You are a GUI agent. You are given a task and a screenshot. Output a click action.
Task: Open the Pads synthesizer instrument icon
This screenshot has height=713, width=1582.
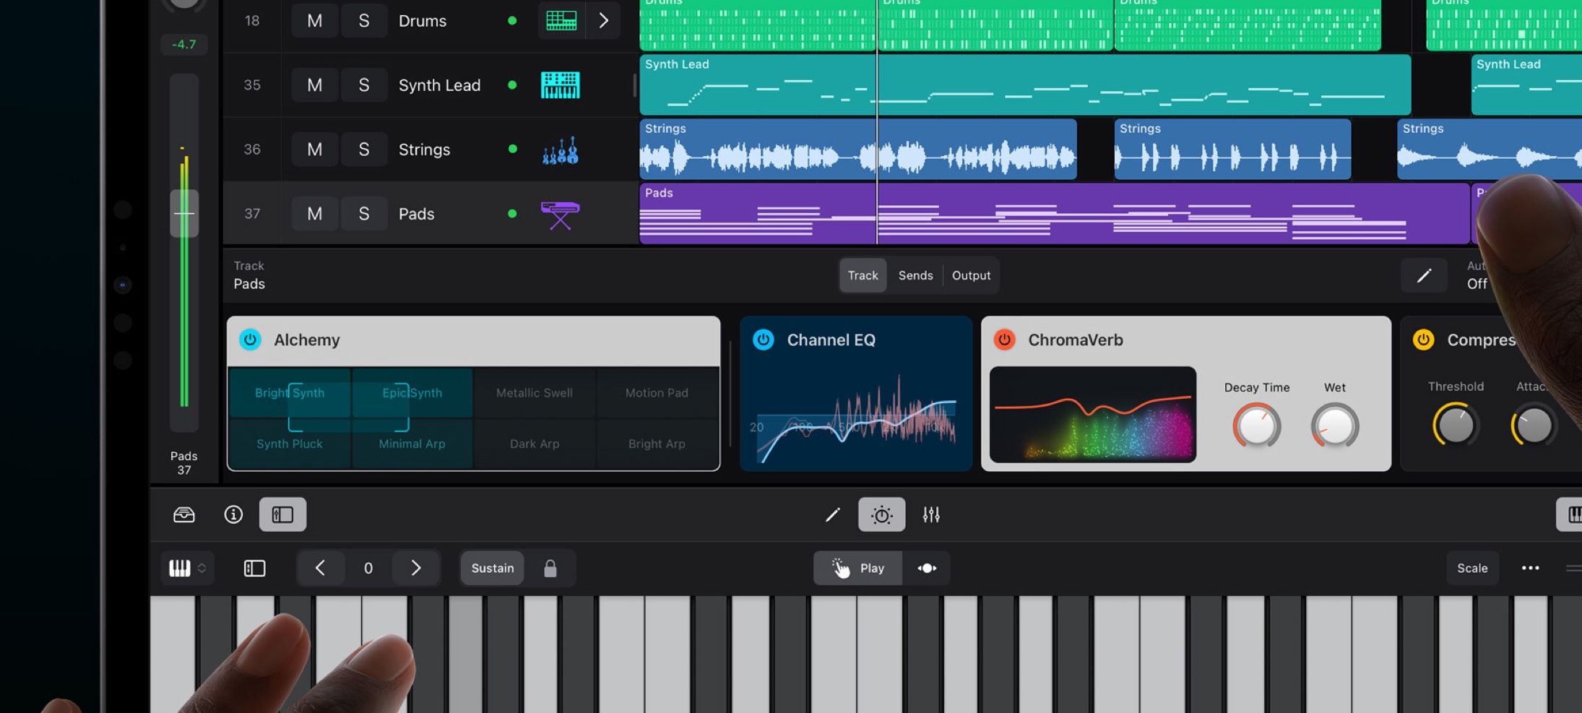click(561, 215)
